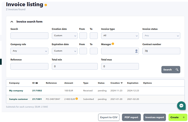The width and height of the screenshot is (188, 122).
Task: Click the Search button with magnifier
Action: 171,70
